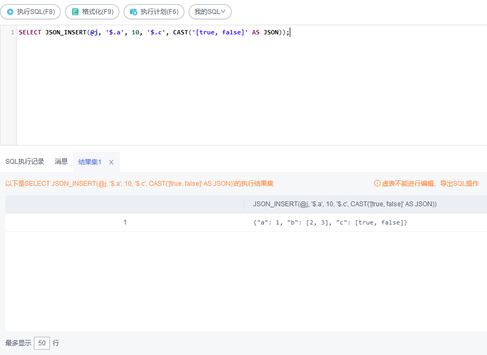Switch to the SQL执行记录 tab

click(24, 161)
